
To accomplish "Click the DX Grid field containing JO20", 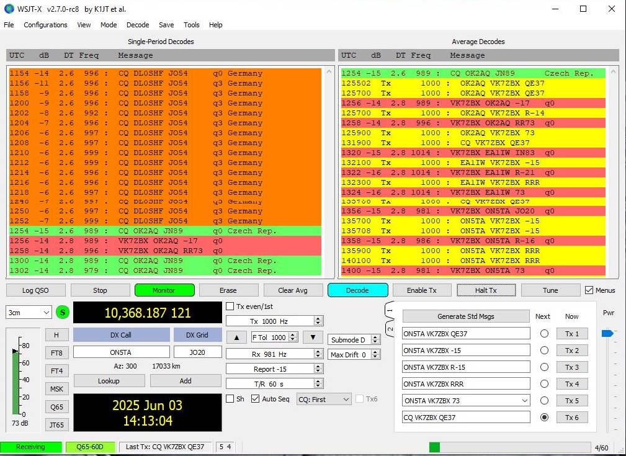I will tap(198, 352).
